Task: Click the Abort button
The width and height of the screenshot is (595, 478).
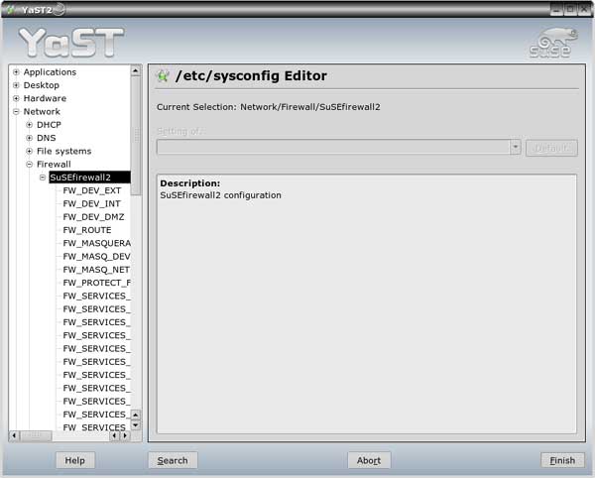Action: [369, 460]
